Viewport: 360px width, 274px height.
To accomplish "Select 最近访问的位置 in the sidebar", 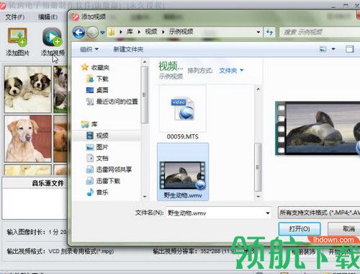I will (112, 102).
